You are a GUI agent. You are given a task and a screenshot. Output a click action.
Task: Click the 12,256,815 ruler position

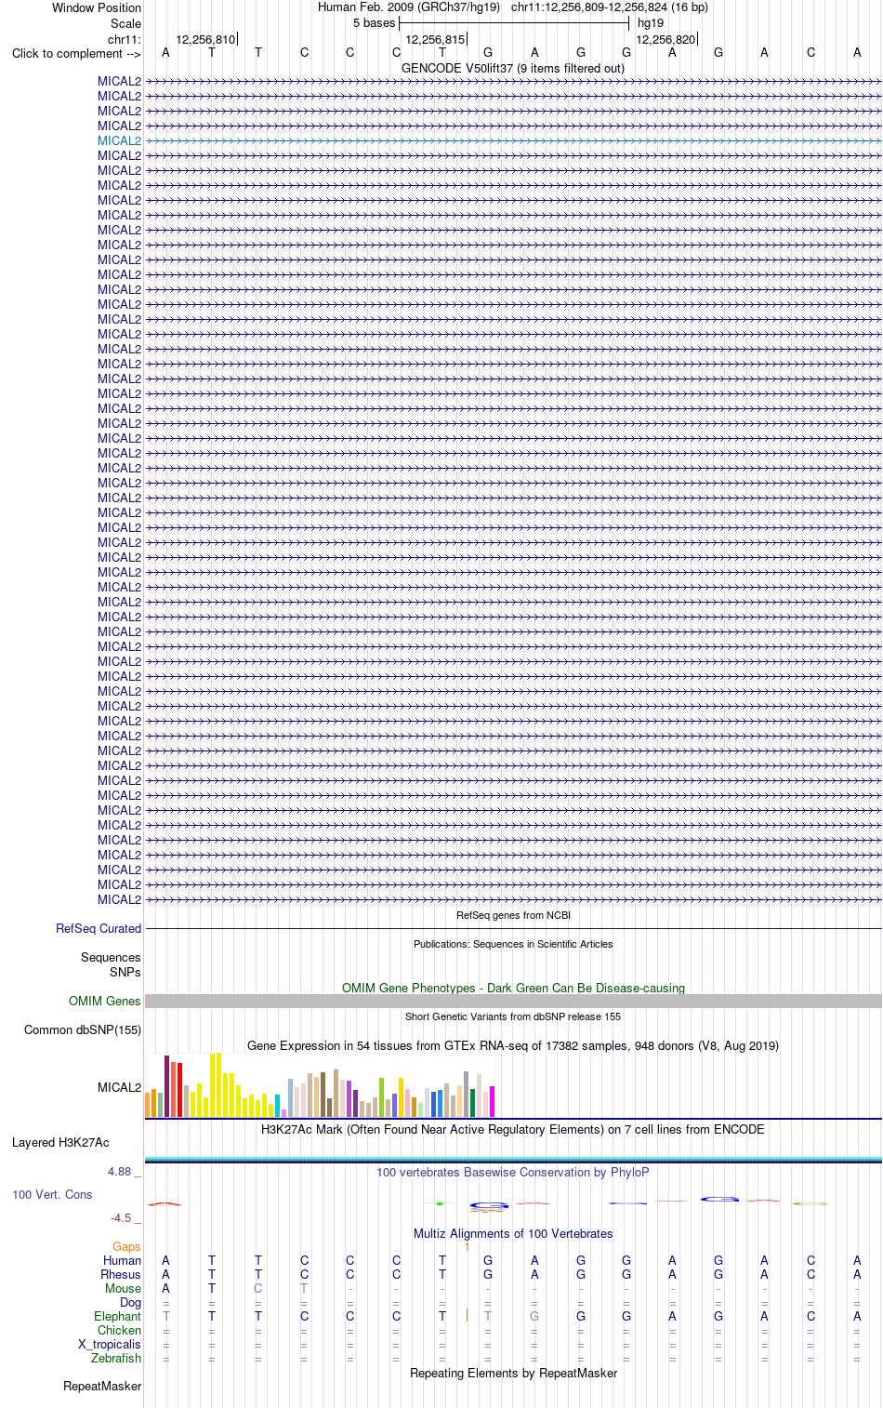(435, 39)
